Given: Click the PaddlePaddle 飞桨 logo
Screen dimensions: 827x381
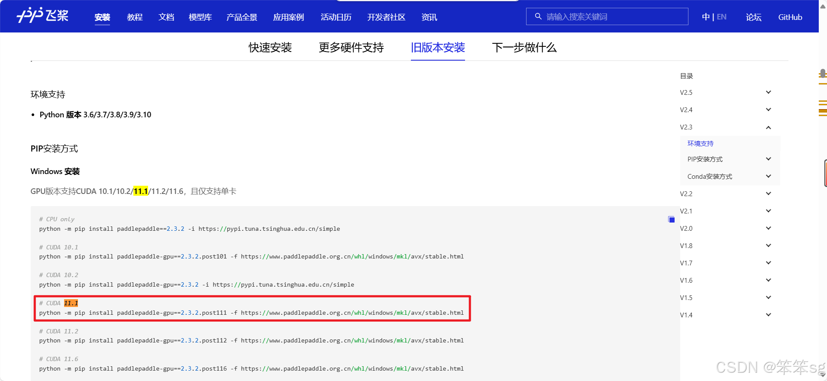Looking at the screenshot, I should pos(42,16).
